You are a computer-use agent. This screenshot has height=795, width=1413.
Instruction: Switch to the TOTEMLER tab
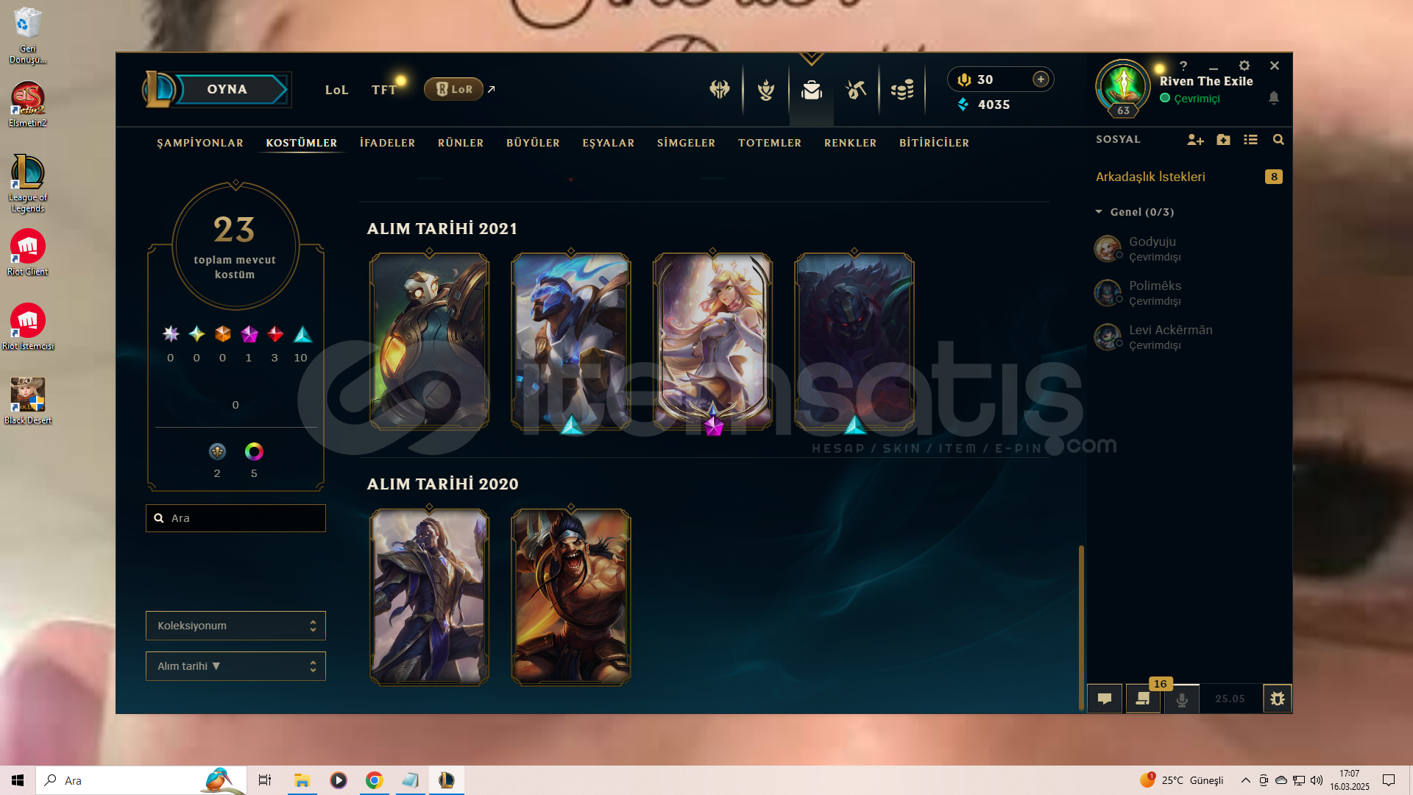pos(770,143)
